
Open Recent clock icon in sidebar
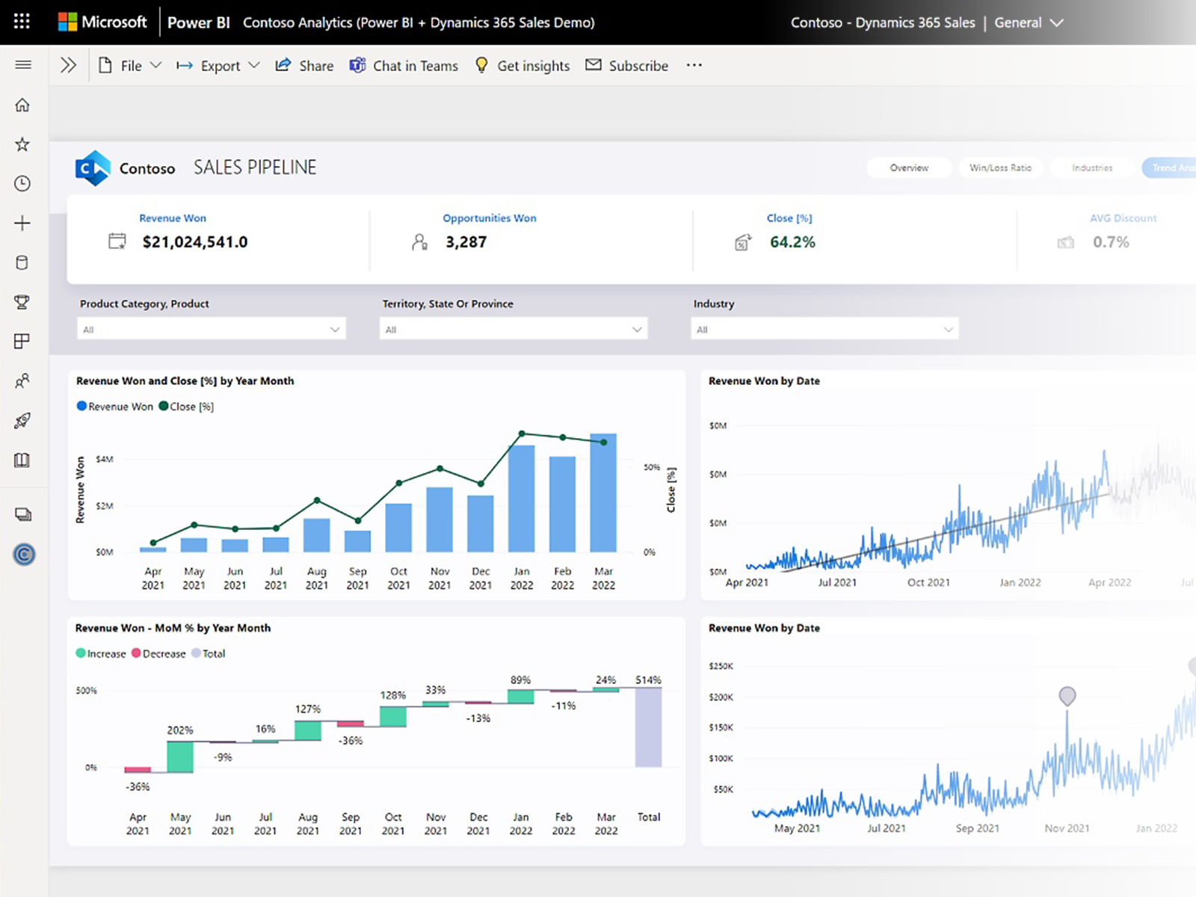pyautogui.click(x=22, y=184)
